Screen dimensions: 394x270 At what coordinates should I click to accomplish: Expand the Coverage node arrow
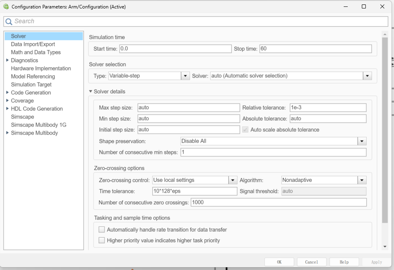[x=7, y=100]
